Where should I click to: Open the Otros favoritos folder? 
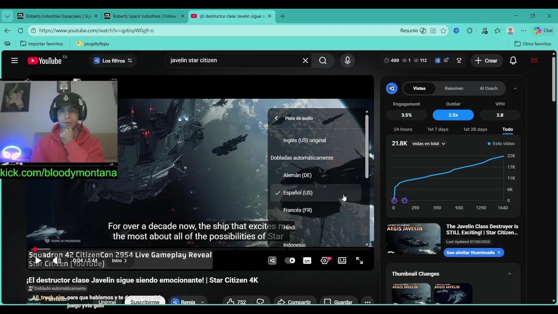533,44
